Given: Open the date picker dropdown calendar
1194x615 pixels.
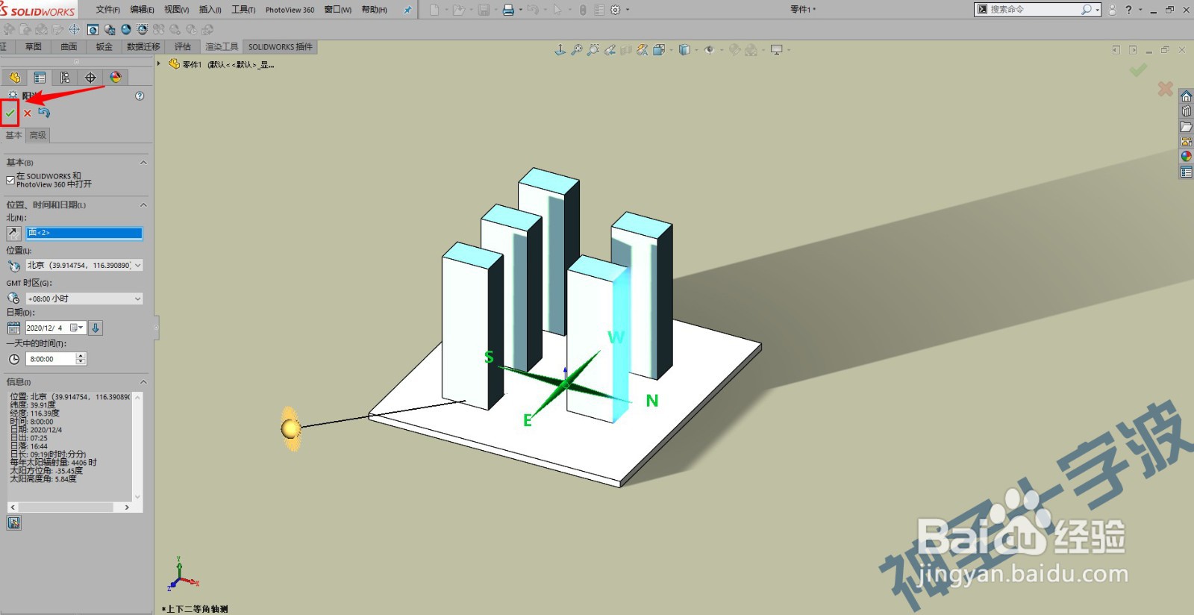Looking at the screenshot, I should click(x=77, y=328).
